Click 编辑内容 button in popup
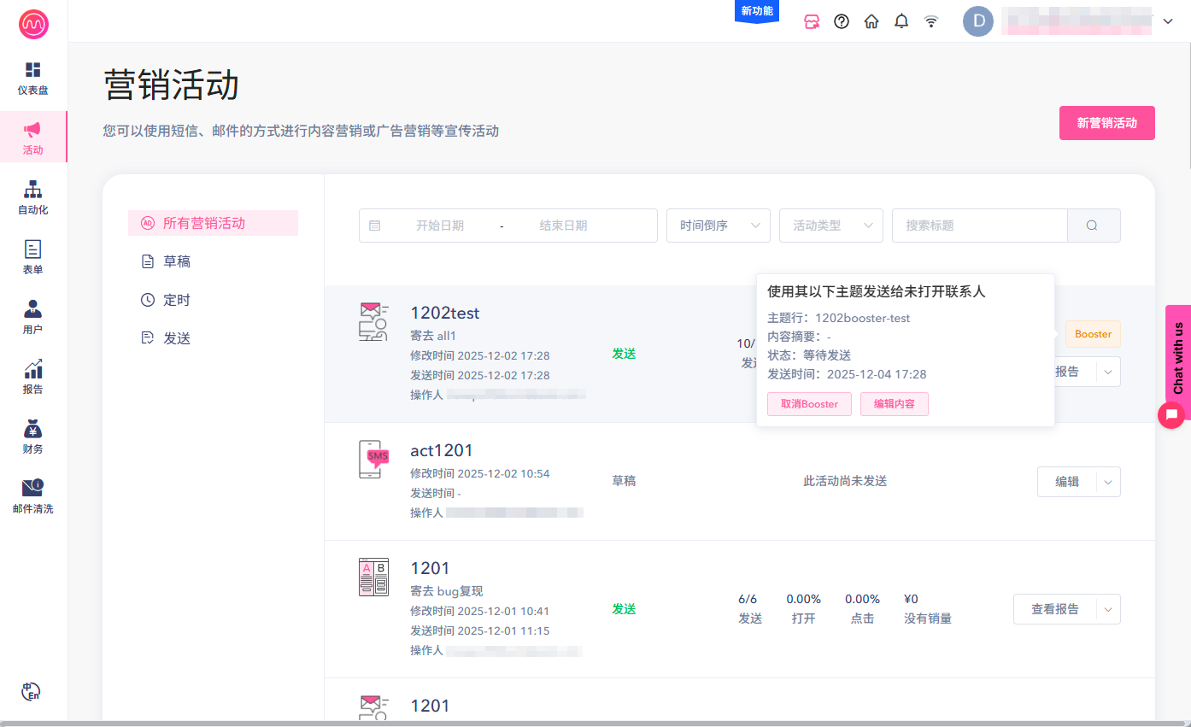 pyautogui.click(x=894, y=404)
